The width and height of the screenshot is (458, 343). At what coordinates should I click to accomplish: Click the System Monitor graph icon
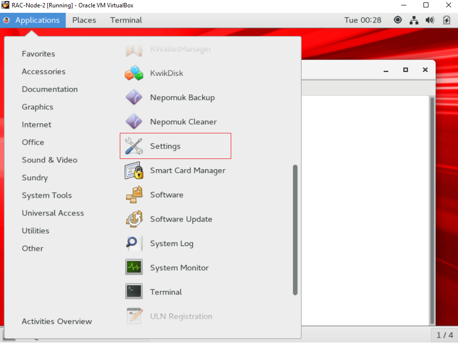(x=134, y=267)
